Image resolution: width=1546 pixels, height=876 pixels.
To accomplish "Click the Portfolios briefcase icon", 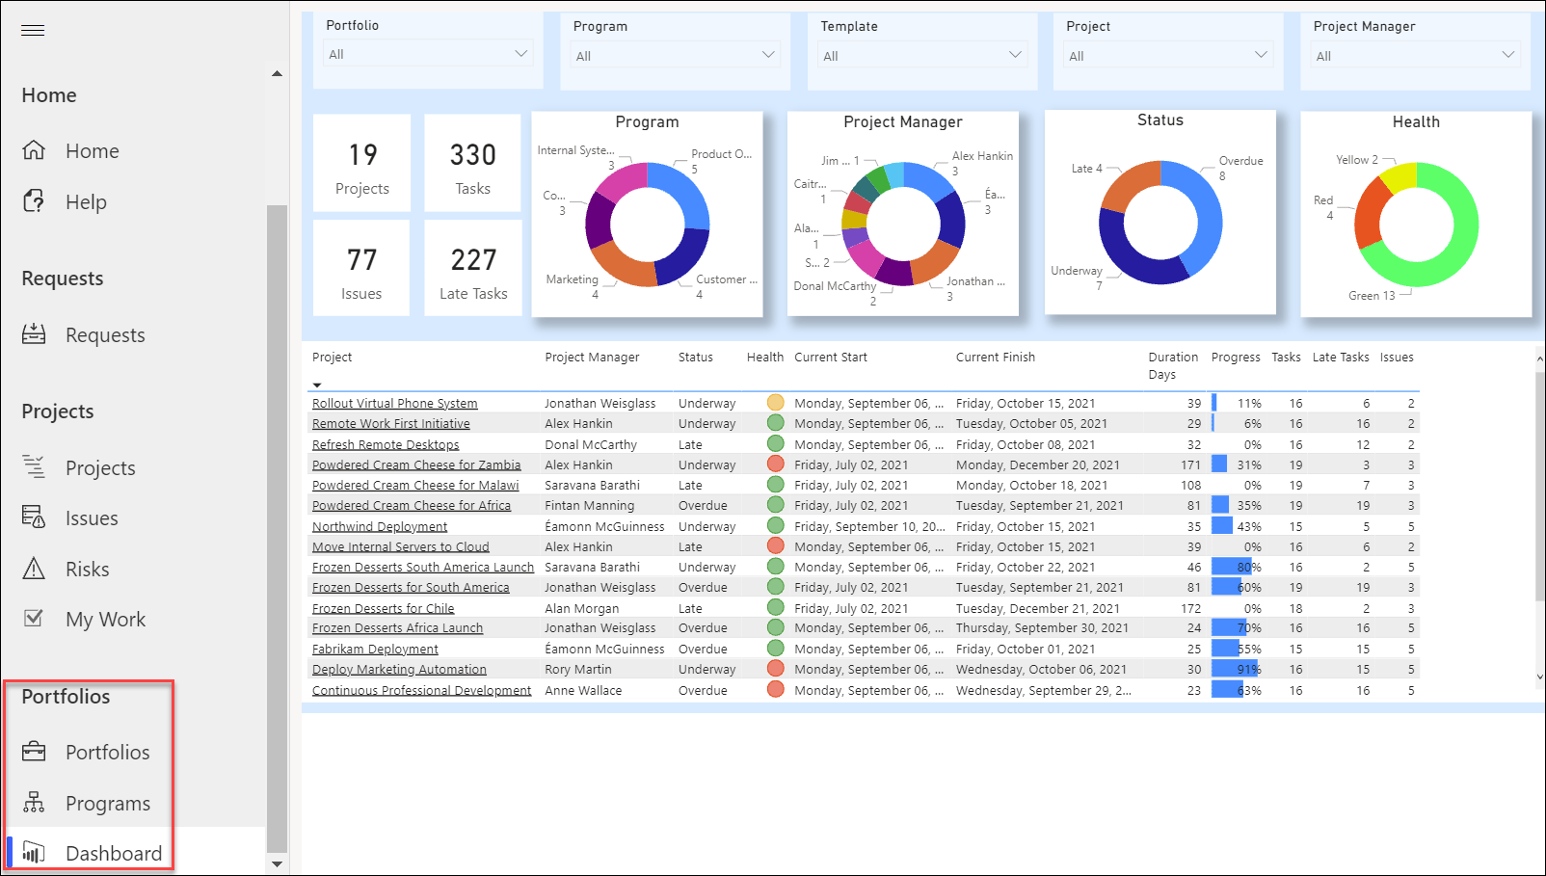I will pyautogui.click(x=34, y=752).
